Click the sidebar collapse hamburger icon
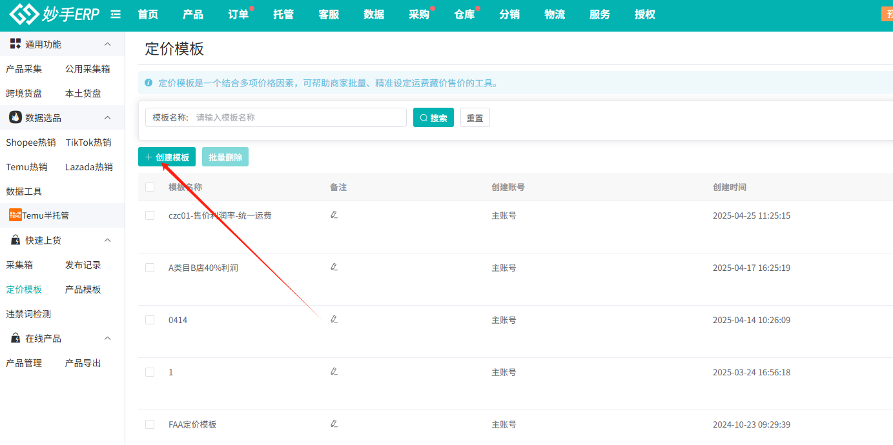893x445 pixels. click(x=116, y=14)
